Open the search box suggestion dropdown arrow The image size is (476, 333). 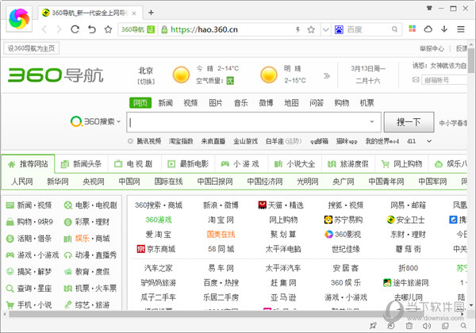tap(372, 122)
